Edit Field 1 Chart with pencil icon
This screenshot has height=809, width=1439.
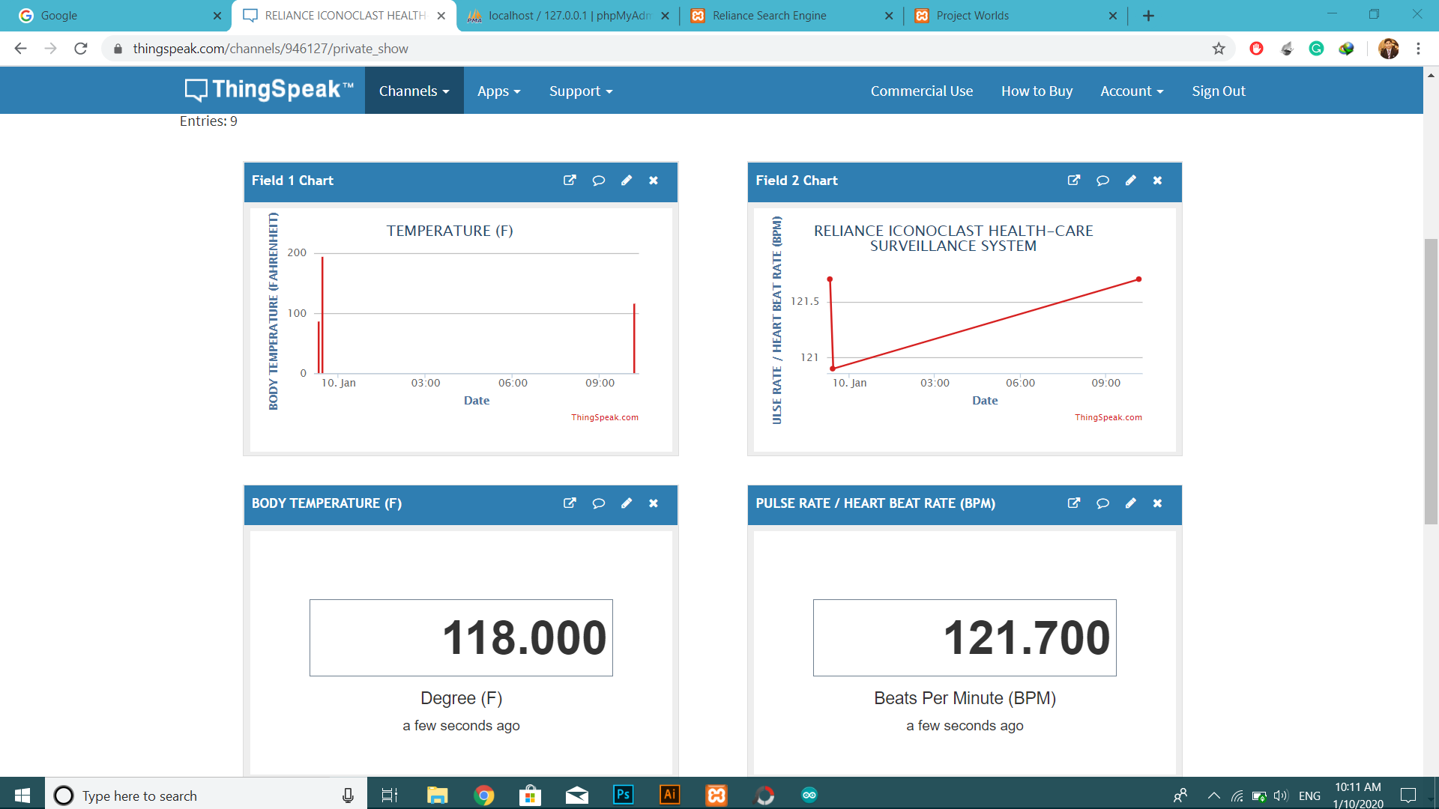pyautogui.click(x=627, y=181)
